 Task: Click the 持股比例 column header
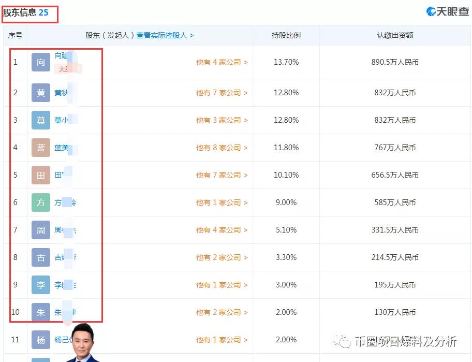286,35
